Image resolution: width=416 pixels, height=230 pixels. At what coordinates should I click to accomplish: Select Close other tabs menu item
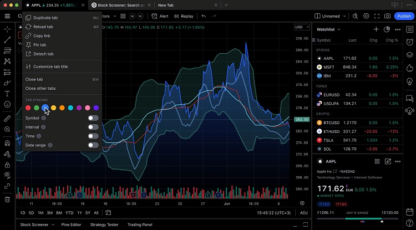40,88
